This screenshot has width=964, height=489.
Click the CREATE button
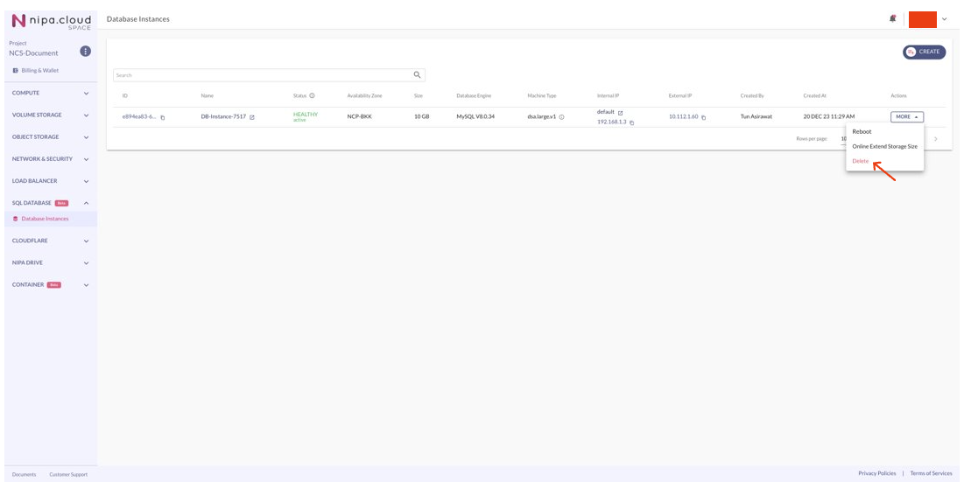[924, 52]
